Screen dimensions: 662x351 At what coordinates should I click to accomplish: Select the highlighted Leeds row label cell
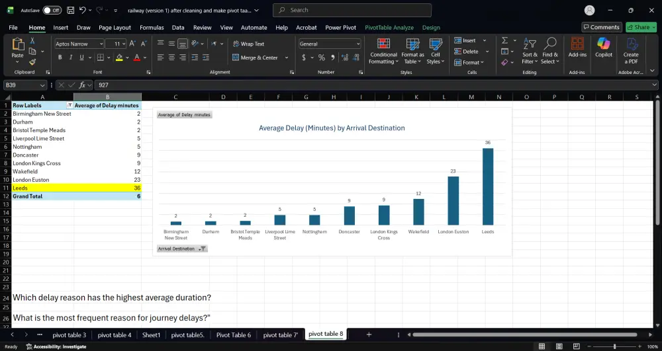[x=42, y=188]
